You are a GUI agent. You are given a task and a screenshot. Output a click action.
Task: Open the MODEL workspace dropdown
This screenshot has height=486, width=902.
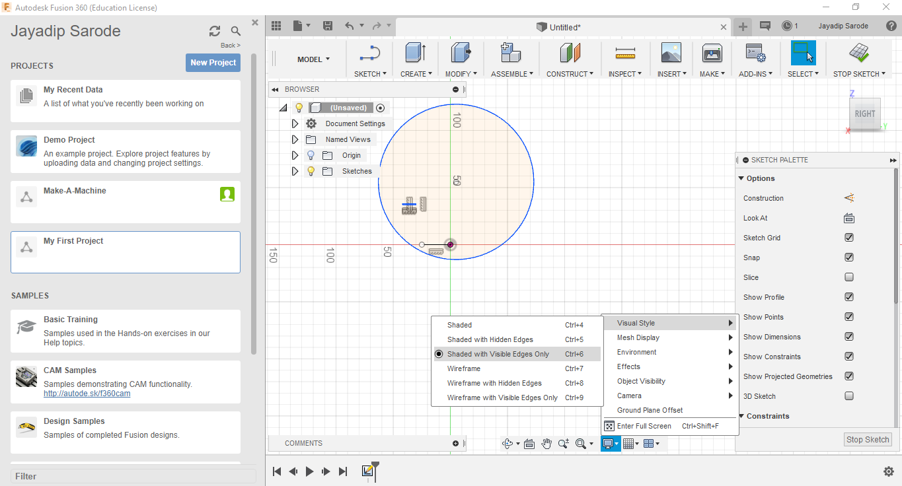coord(313,59)
